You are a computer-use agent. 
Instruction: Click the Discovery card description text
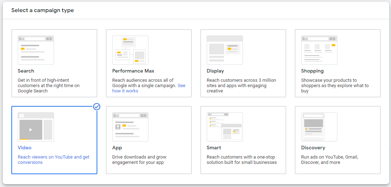pyautogui.click(x=330, y=160)
